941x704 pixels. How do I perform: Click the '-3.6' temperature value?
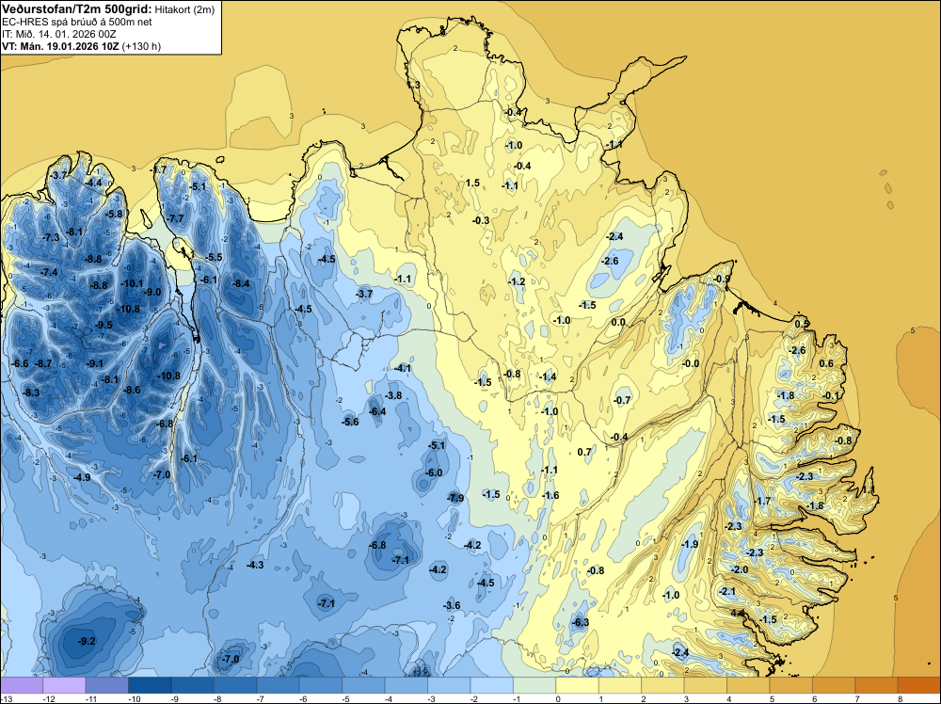coord(452,605)
